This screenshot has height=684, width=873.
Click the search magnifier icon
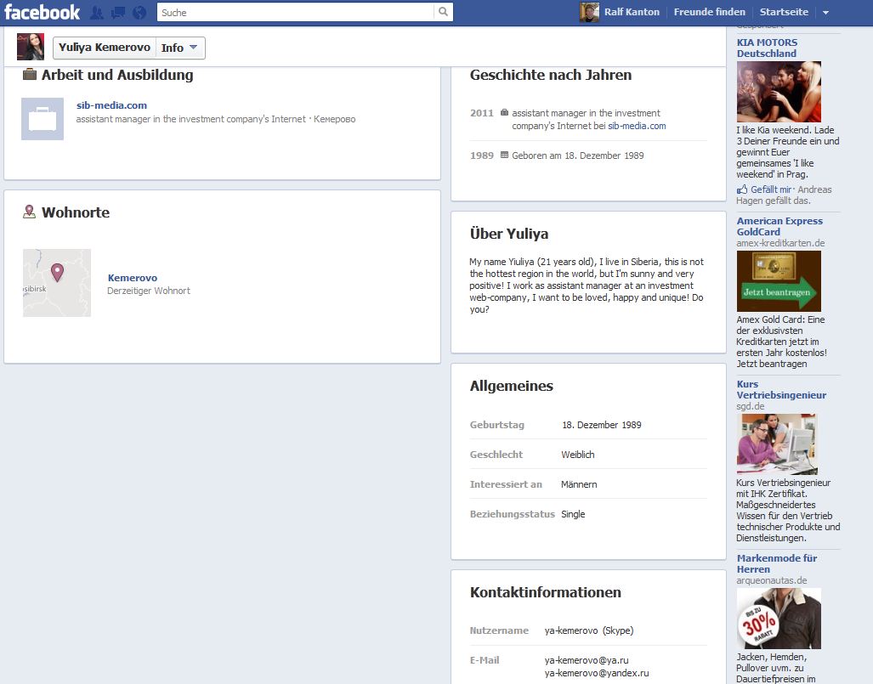pos(443,12)
